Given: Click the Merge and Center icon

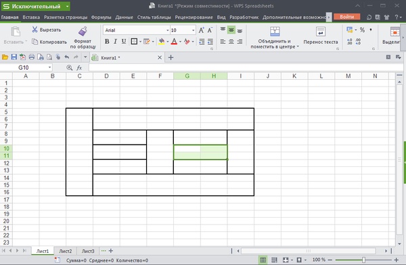Looking at the screenshot, I should coord(275,31).
